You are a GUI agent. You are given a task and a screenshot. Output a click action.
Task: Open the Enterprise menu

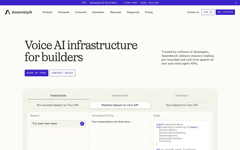64,12
